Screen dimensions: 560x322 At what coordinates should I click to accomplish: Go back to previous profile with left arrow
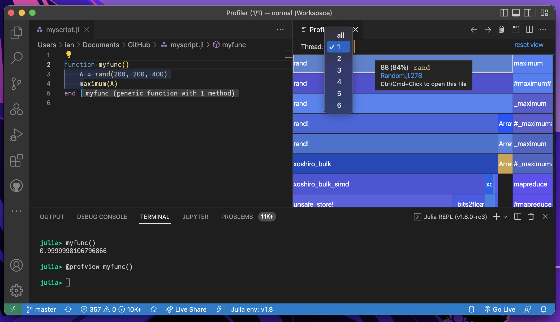(x=474, y=29)
